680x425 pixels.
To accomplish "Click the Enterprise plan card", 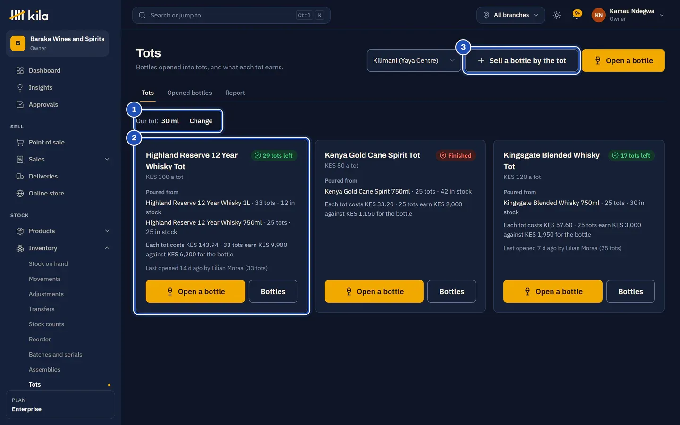I will pyautogui.click(x=60, y=405).
